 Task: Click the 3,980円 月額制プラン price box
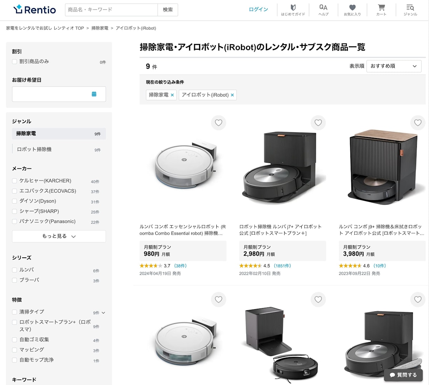tap(382, 251)
